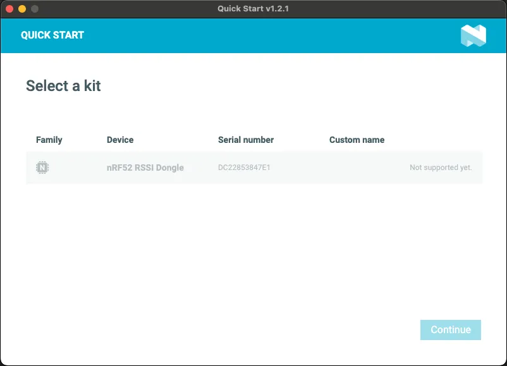Click the grayed maximize button
This screenshot has height=366, width=507.
35,9
